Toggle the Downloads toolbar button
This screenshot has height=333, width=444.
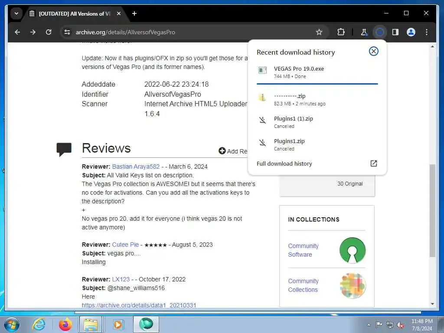[x=380, y=32]
